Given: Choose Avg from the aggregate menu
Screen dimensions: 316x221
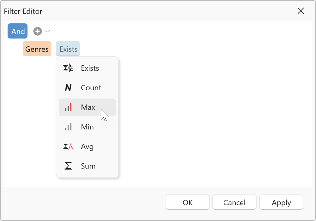Looking at the screenshot, I should (x=87, y=146).
